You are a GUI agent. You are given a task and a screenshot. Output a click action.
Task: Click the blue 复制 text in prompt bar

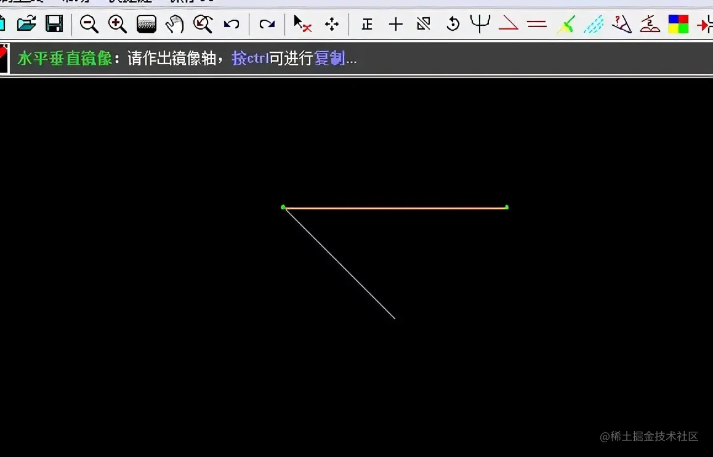tap(329, 59)
